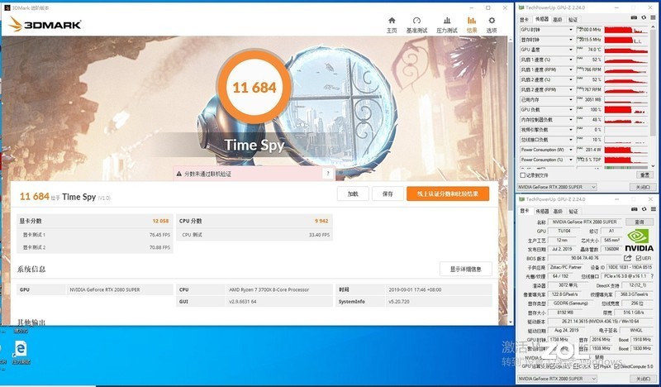
Task: Click 关闭 close button in sensors GPU-Z window
Action: 643,187
